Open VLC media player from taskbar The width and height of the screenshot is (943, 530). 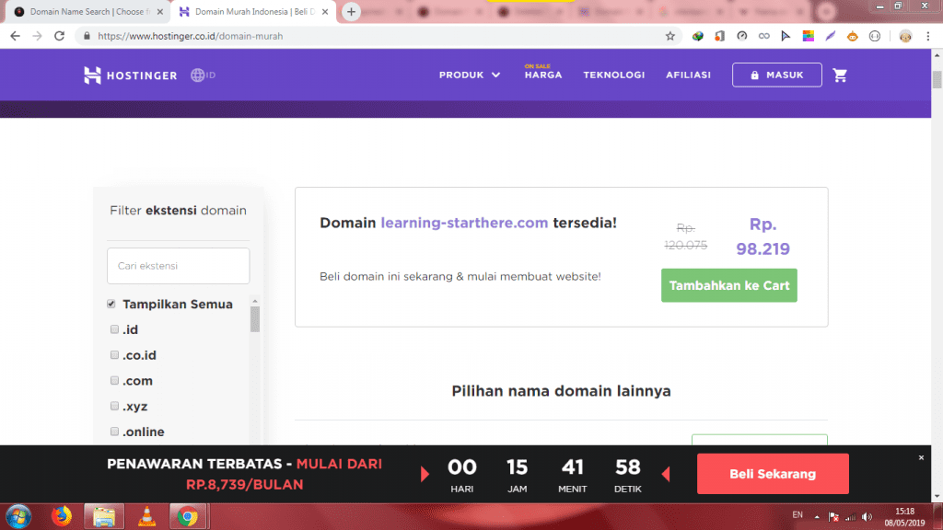click(146, 517)
